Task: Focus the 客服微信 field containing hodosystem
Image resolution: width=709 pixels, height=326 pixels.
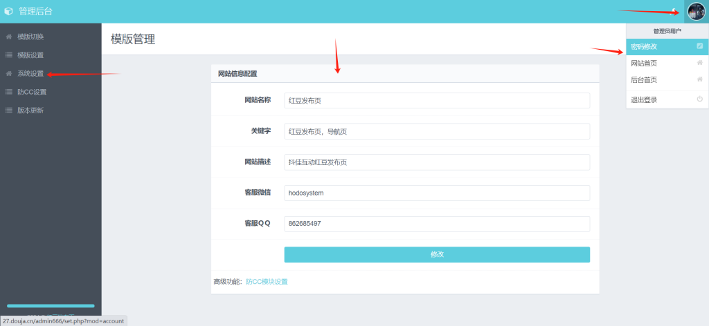Action: pos(437,193)
